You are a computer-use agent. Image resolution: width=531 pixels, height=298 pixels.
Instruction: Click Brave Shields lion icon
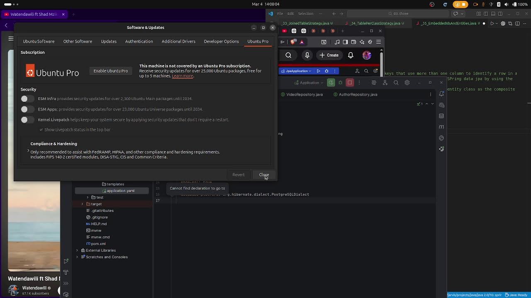pyautogui.click(x=294, y=42)
